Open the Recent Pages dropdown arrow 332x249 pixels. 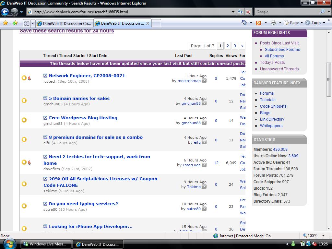(x=21, y=12)
